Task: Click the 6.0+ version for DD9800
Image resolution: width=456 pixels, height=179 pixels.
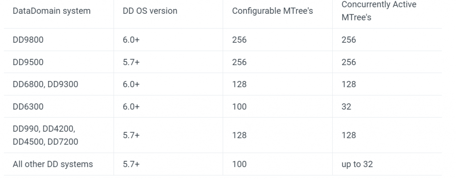Action: (x=131, y=40)
